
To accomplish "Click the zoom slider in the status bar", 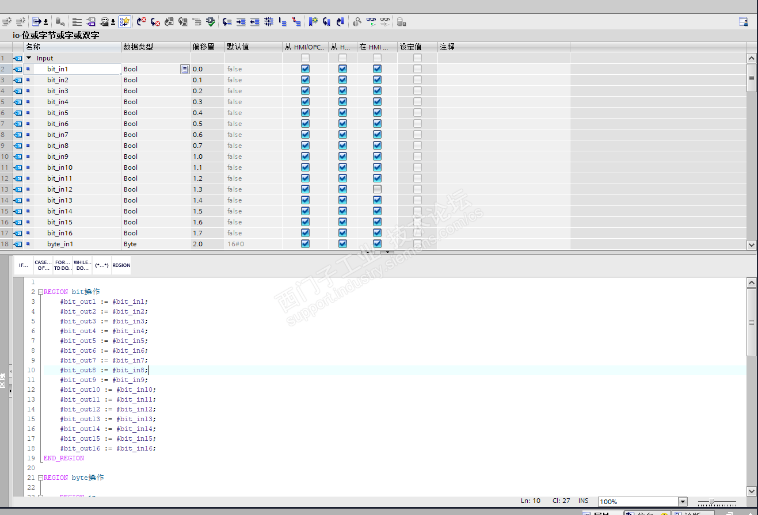I will tap(712, 502).
